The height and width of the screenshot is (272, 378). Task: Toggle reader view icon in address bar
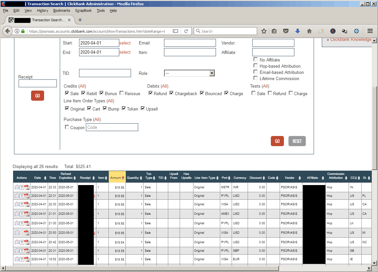(175, 31)
